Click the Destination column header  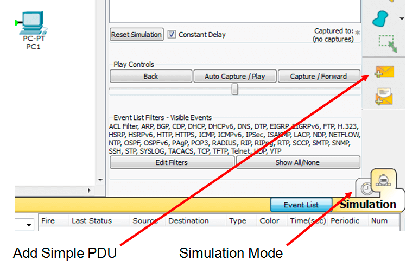coord(188,221)
